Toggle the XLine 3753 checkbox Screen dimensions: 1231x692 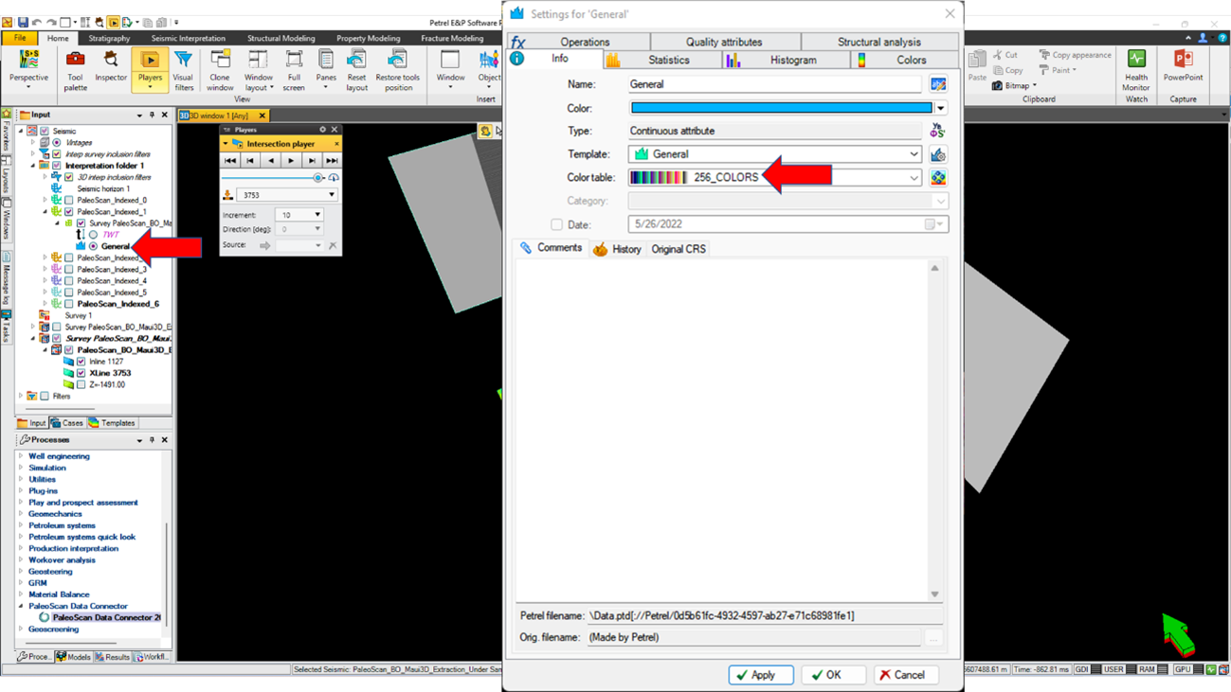[81, 373]
